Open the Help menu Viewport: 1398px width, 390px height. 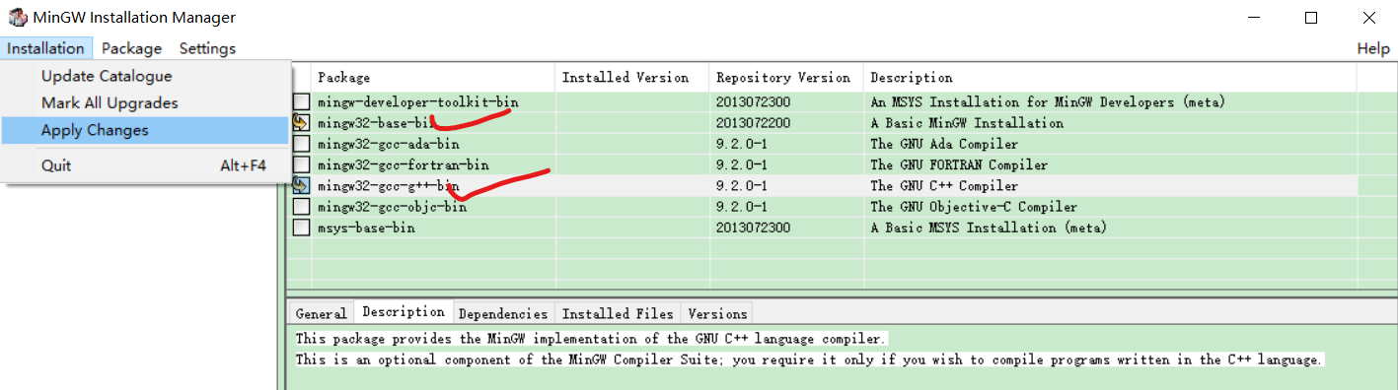click(x=1373, y=48)
